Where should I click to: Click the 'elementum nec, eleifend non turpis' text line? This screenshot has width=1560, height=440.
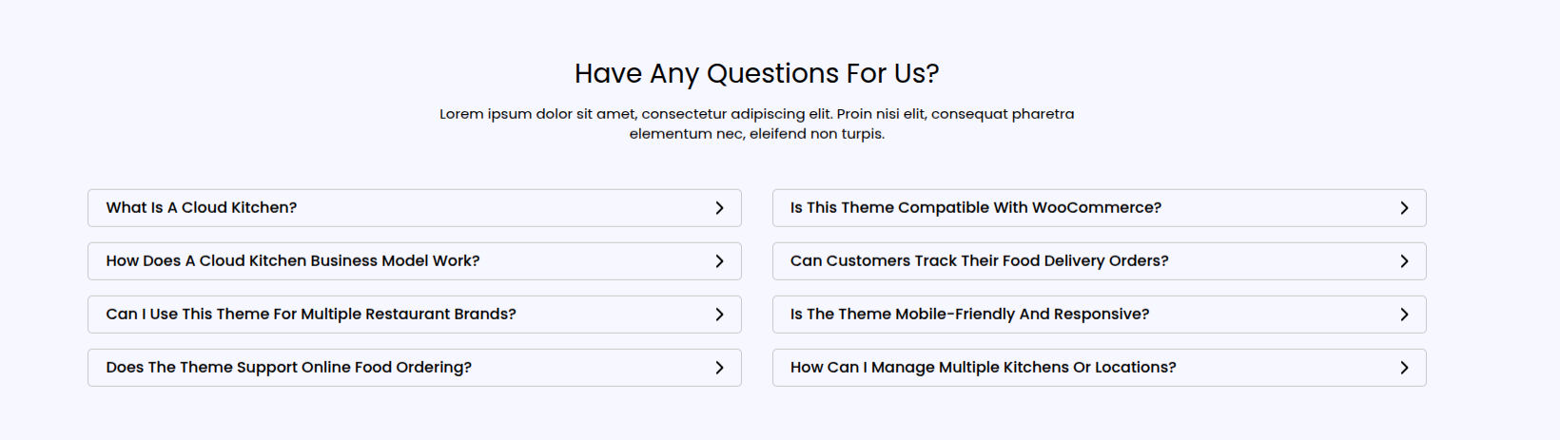756,134
